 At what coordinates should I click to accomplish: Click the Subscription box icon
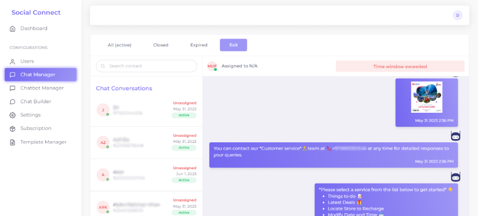point(12,128)
